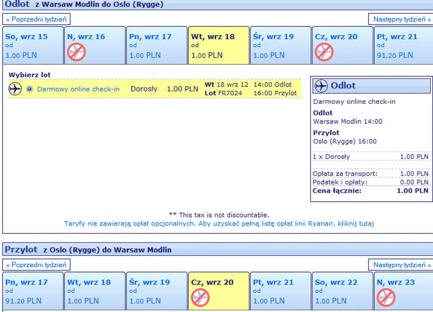Click no-flight icon on departure Cz, wrz 20
The height and width of the screenshot is (312, 433).
click(x=324, y=52)
